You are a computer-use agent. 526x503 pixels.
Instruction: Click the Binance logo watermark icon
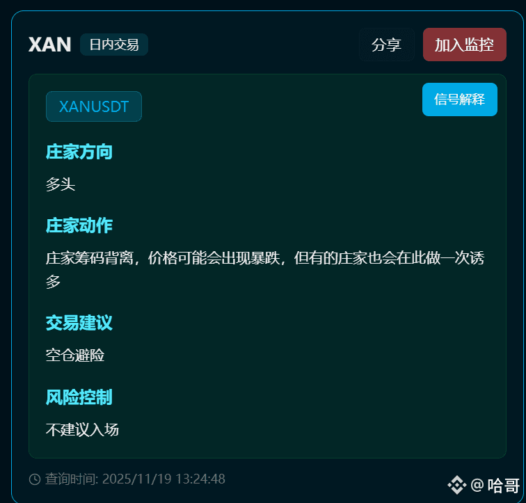[456, 485]
